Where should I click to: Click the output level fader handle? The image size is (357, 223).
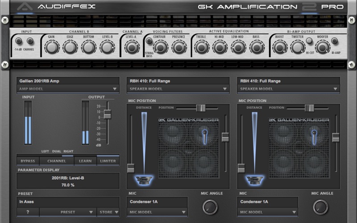[107, 114]
